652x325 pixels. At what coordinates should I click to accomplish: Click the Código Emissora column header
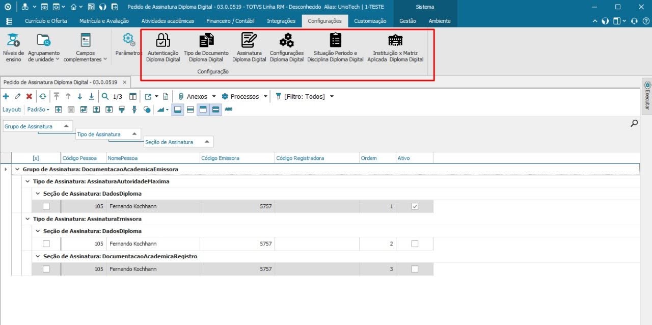click(237, 158)
